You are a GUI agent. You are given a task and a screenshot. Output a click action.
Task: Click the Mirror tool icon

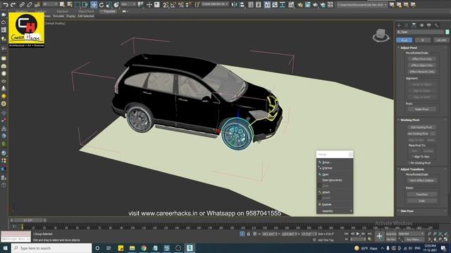235,5
